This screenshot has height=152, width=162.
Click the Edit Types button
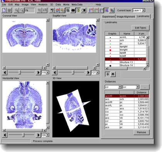pyautogui.click(x=140, y=28)
